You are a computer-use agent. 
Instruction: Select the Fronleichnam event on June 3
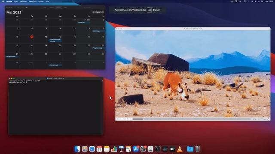[x=55, y=65]
